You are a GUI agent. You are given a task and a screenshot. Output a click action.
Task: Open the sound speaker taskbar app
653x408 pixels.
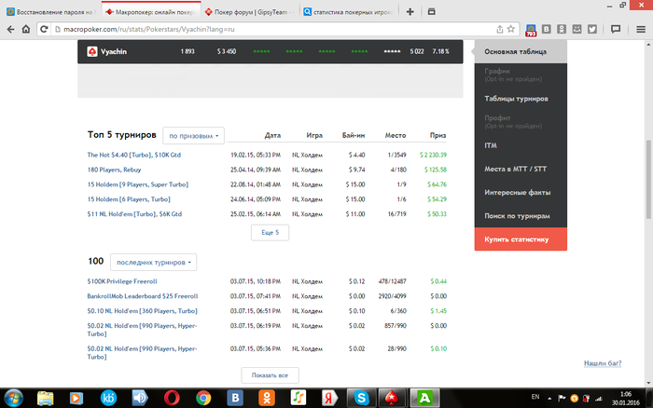140,398
